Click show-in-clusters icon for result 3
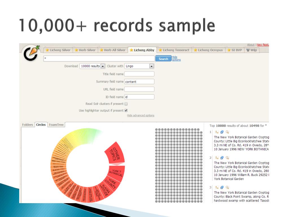289x217 pixels. pos(217,188)
